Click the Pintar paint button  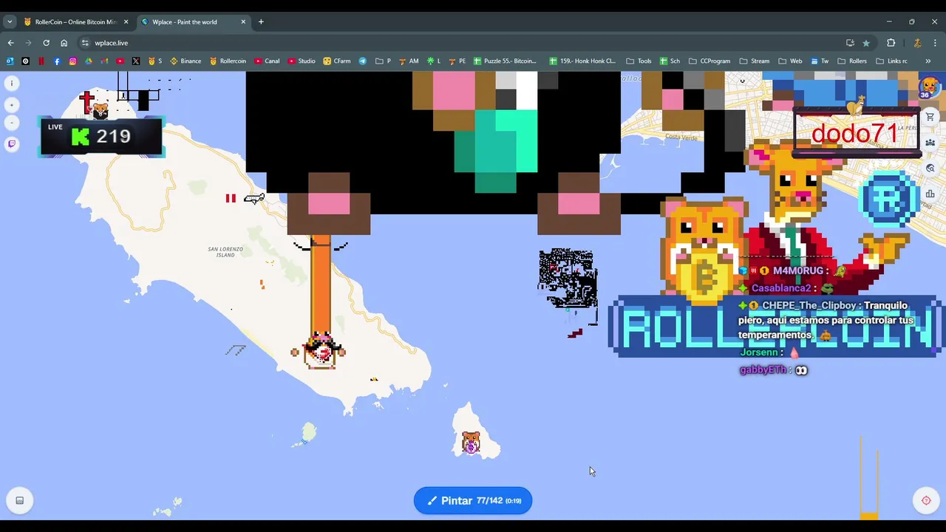tap(473, 500)
